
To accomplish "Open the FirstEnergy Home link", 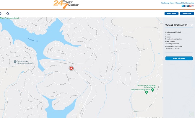I will pyautogui.click(x=168, y=3).
